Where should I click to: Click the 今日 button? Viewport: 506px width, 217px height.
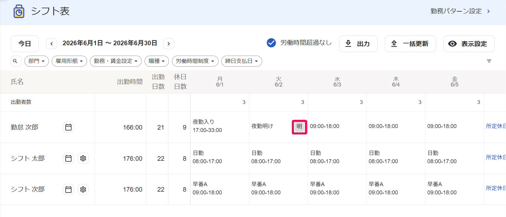tap(25, 44)
